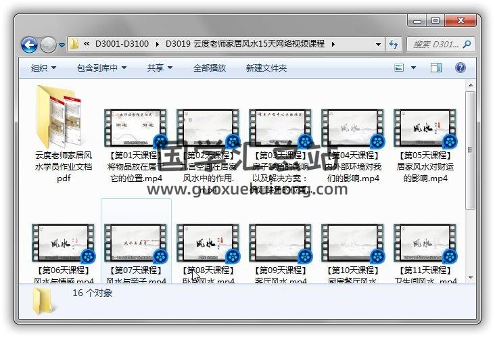Viewport: 495px width, 338px height.
Task: Click file name 【第05天课程】居家风水对财运的影响.mp4
Action: point(425,166)
